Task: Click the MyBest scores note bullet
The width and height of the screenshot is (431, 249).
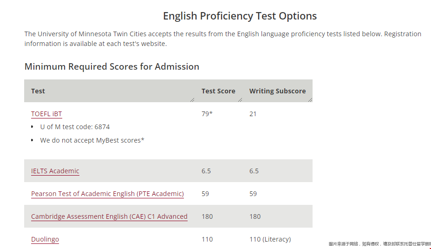Action: pos(92,140)
